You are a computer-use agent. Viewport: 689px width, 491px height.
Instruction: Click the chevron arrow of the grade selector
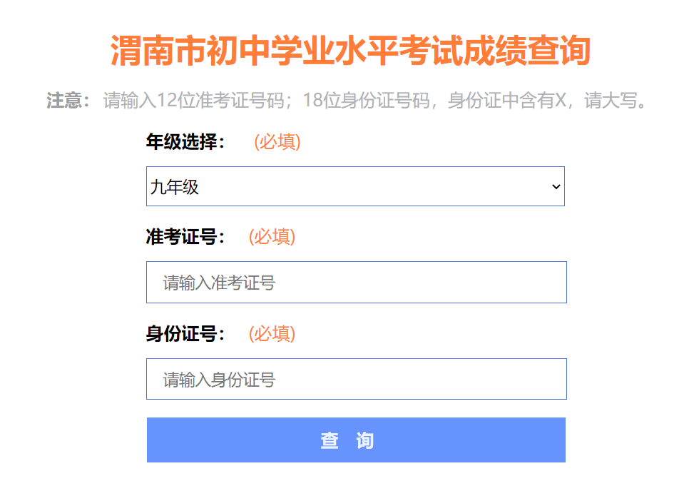point(556,187)
